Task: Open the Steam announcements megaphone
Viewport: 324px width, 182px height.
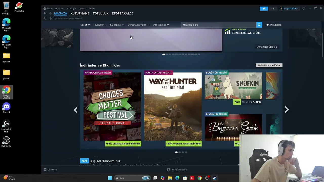Action: 264,9
